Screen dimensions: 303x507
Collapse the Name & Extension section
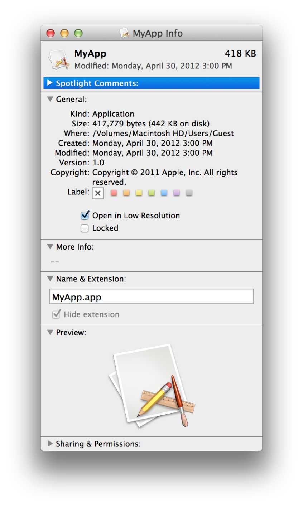50,279
